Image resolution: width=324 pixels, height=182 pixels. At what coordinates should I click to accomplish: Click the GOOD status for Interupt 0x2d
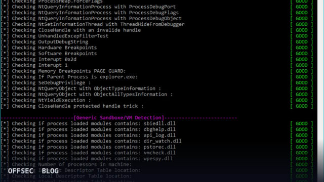click(x=302, y=60)
